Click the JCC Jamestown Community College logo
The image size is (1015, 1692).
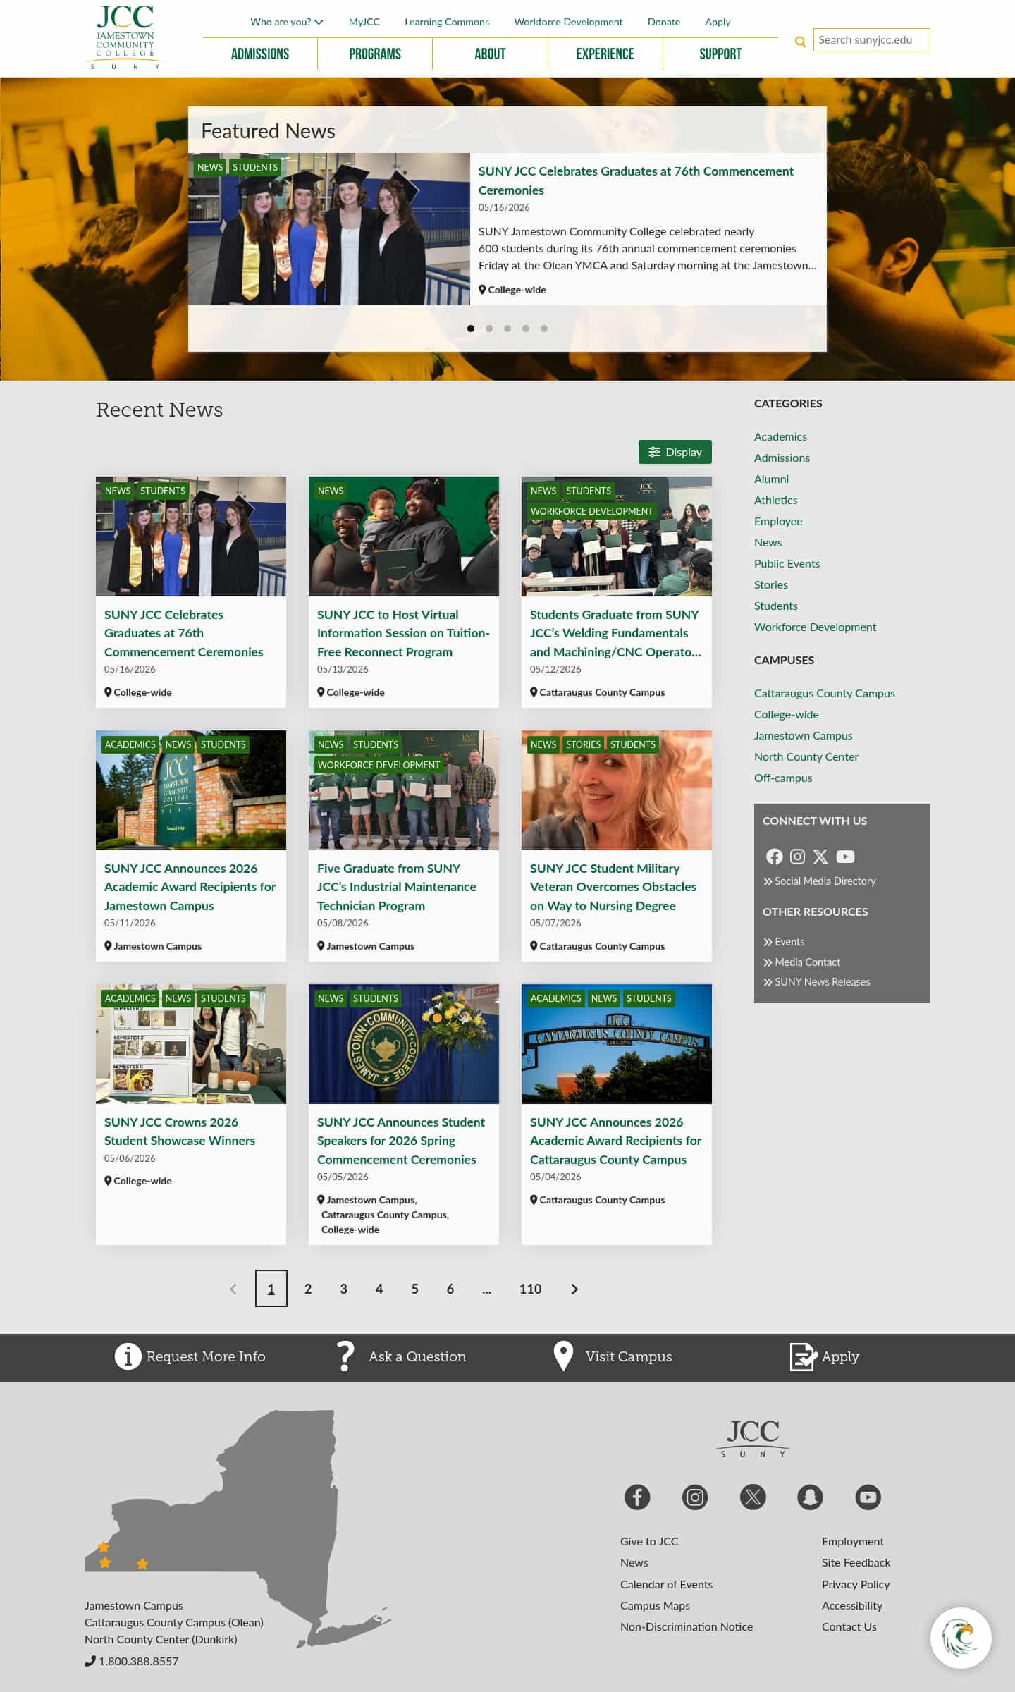pyautogui.click(x=125, y=37)
